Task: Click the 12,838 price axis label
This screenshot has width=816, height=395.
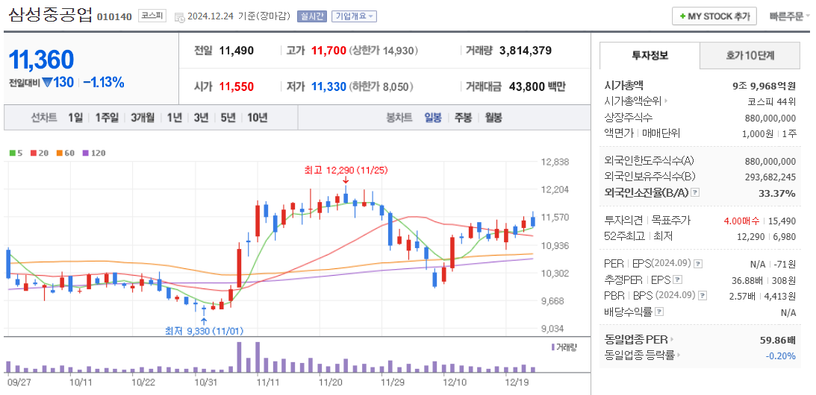Action: tap(554, 162)
